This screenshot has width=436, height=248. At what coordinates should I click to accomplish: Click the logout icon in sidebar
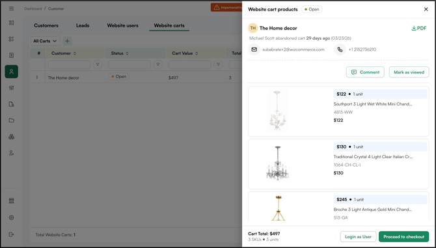click(12, 234)
